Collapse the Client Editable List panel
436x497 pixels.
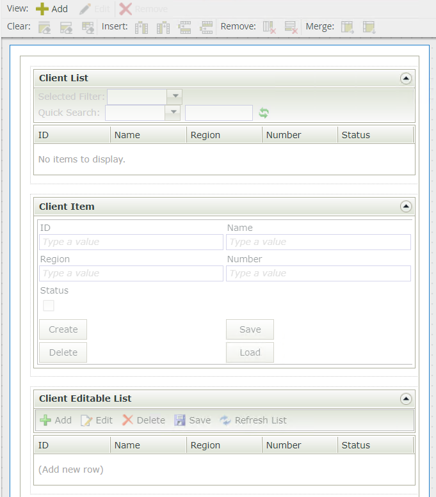pos(405,398)
